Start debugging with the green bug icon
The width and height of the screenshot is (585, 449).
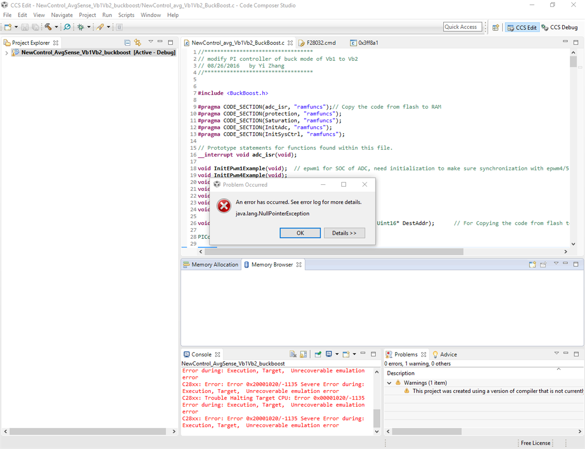[x=80, y=27]
